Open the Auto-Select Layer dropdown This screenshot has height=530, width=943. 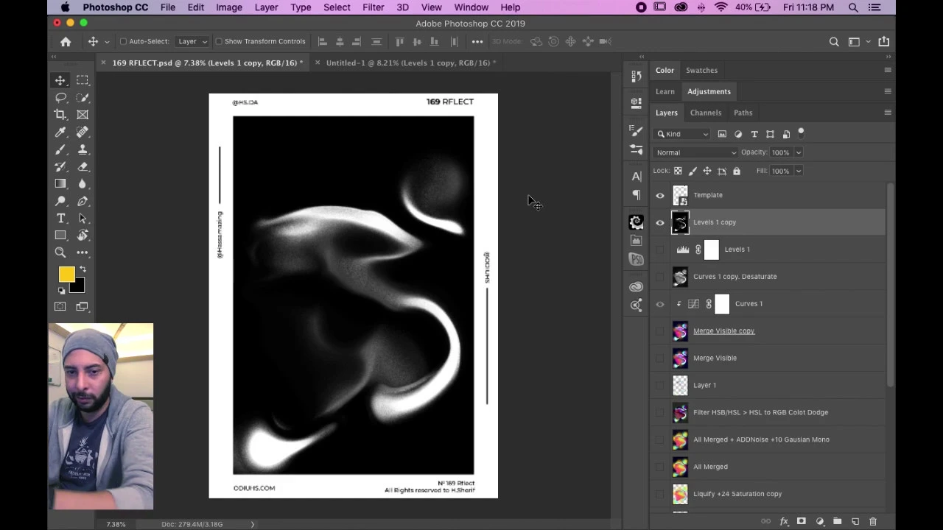[193, 42]
